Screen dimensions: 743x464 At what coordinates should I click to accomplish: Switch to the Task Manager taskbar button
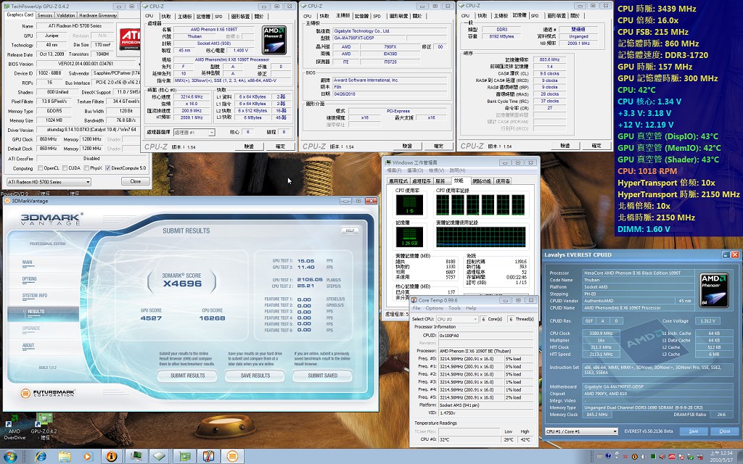coord(136,457)
